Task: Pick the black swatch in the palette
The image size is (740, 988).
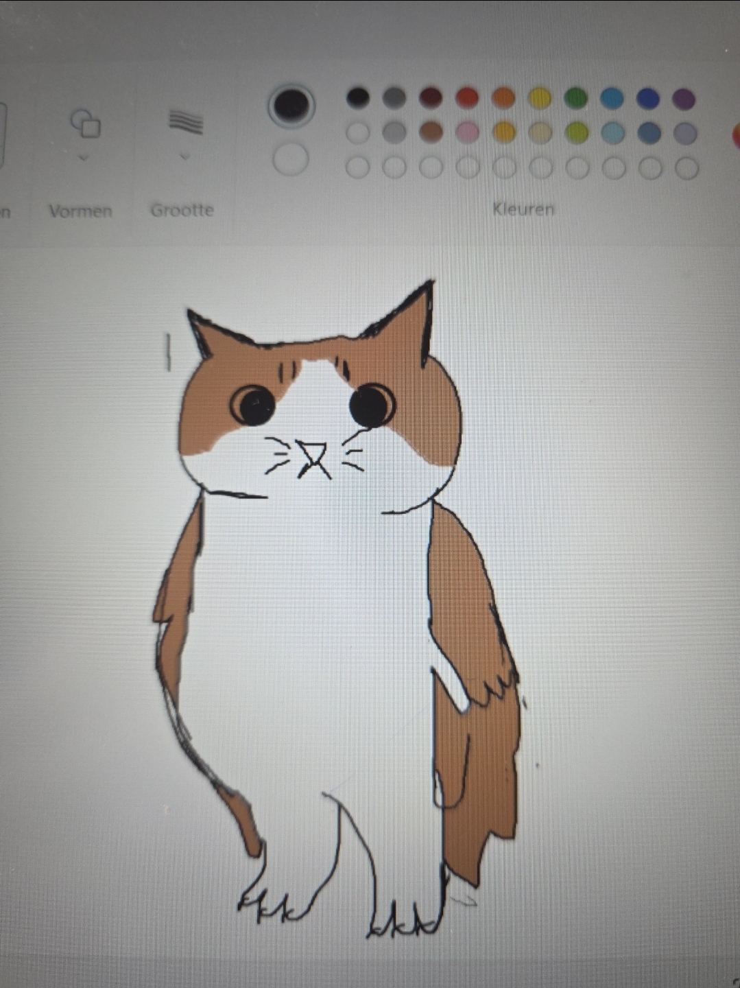Action: [x=358, y=97]
